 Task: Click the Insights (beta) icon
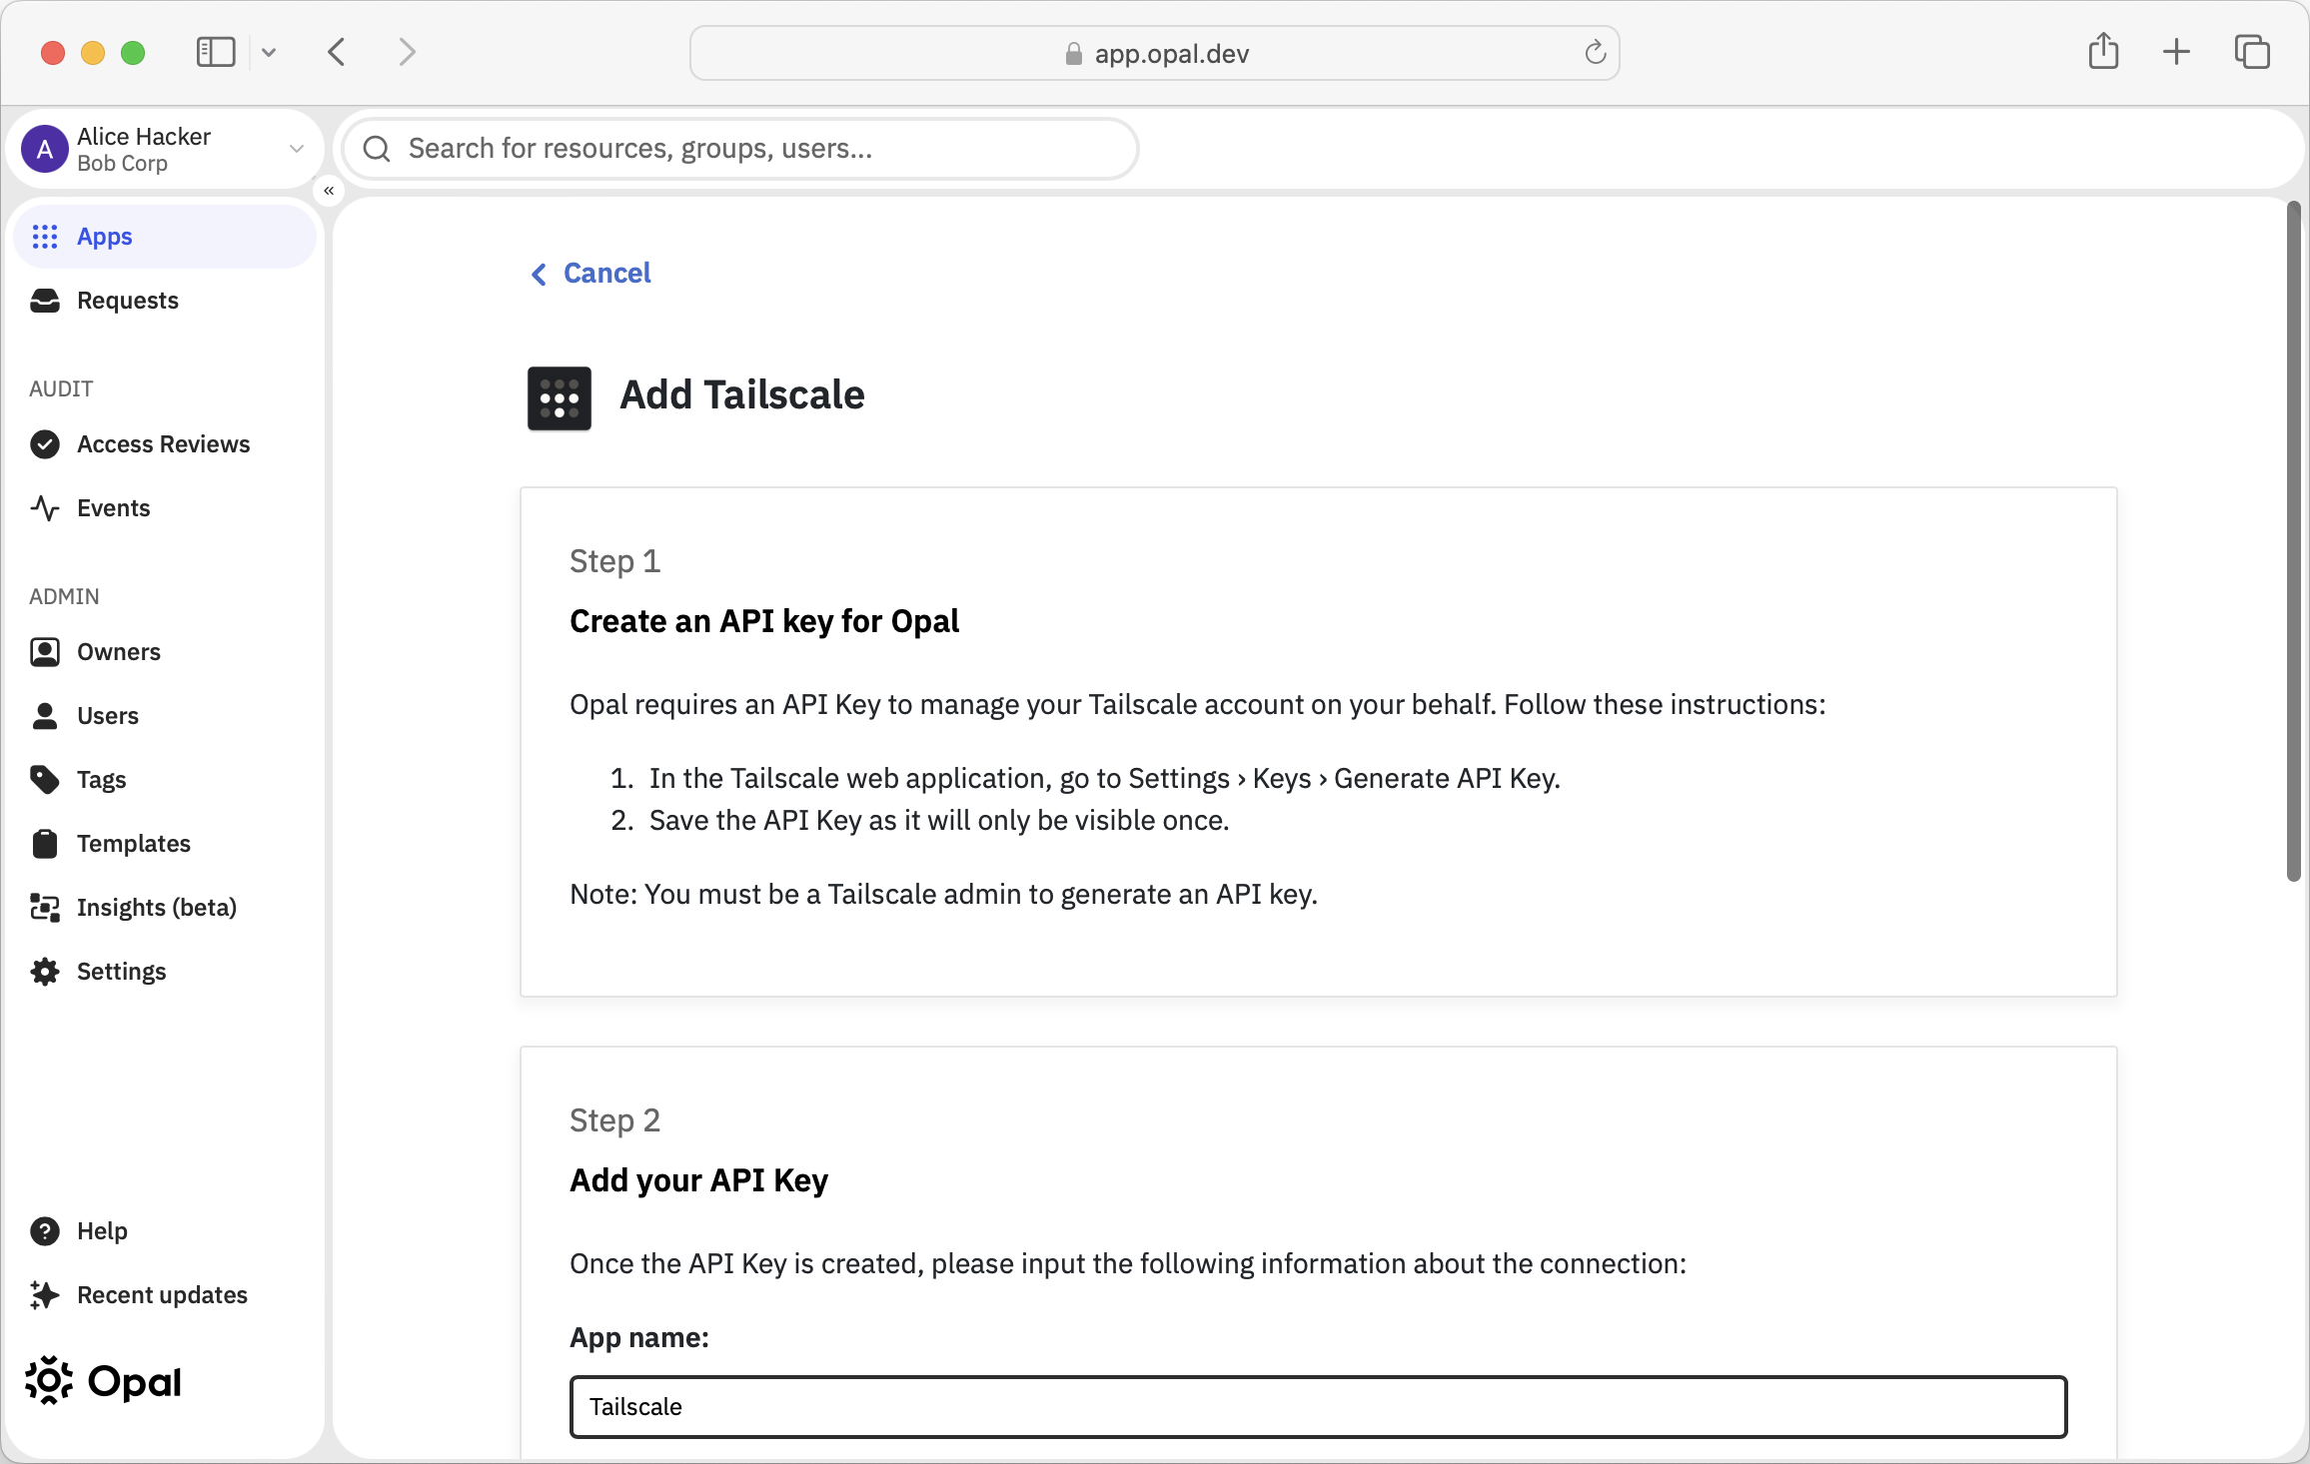coord(45,908)
